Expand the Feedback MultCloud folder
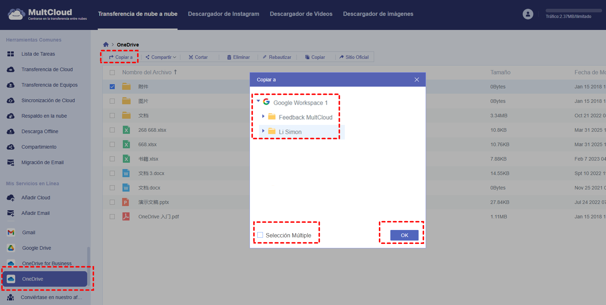Screen dimensions: 606x305 coord(263,116)
